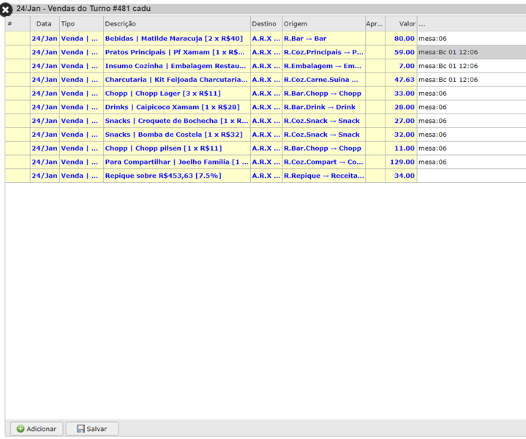The height and width of the screenshot is (439, 526).
Task: Sort by the Data column header
Action: [x=45, y=24]
